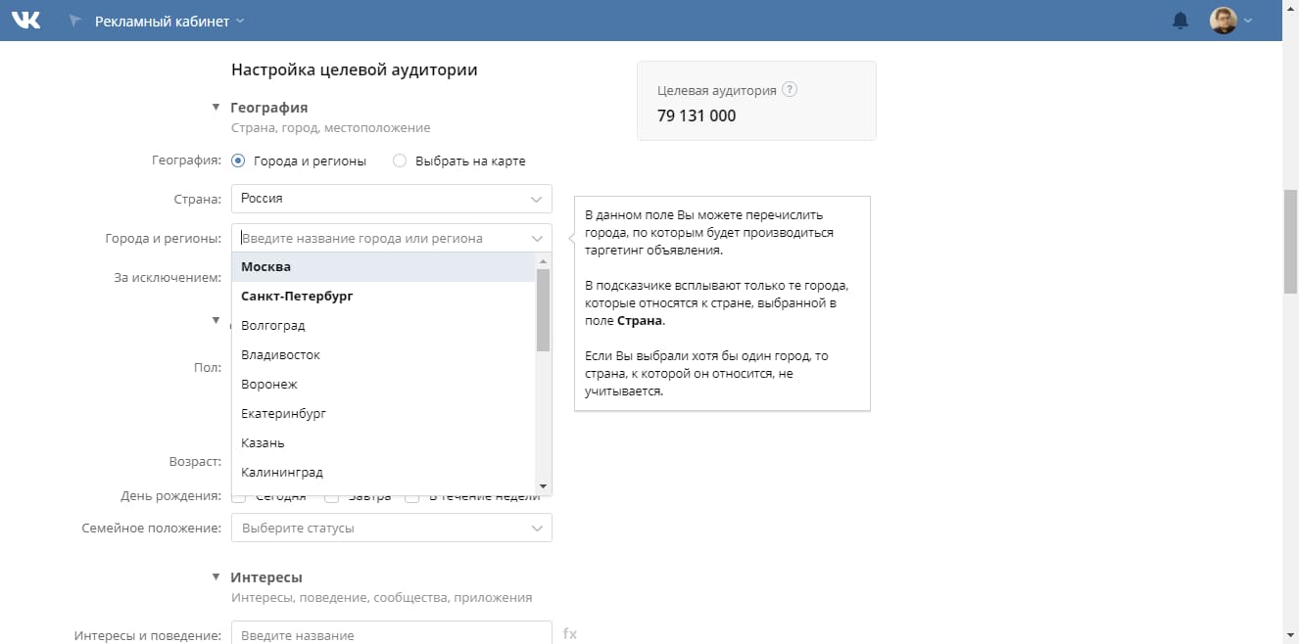This screenshot has height=644, width=1299.
Task: Click the VK logo icon
Action: coord(25,21)
